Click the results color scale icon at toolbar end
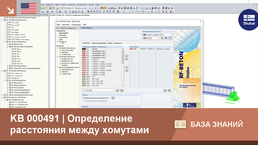Viewport: 258px width, 145px height. [171, 12]
